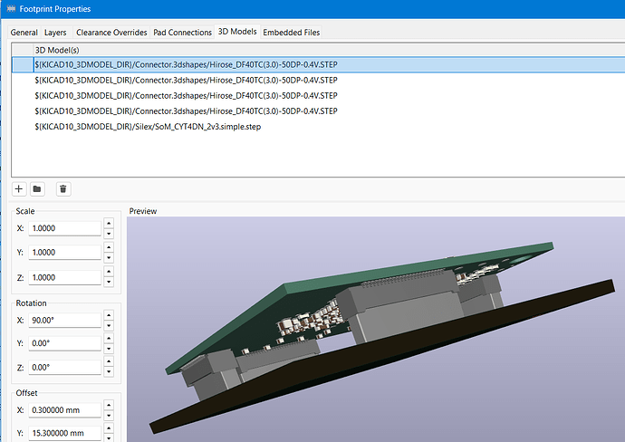Click the Offset X field 0.300000 mm
The width and height of the screenshot is (625, 442).
(65, 410)
